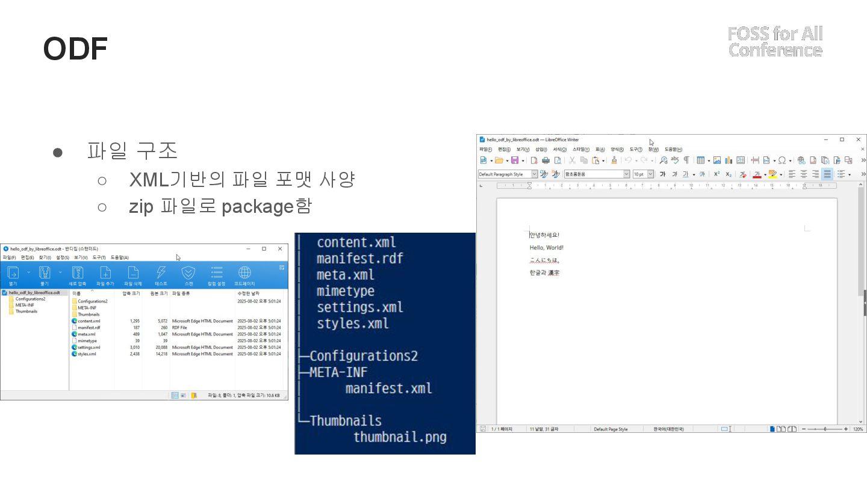Toggle Writer Strikethrough formatting

click(702, 174)
